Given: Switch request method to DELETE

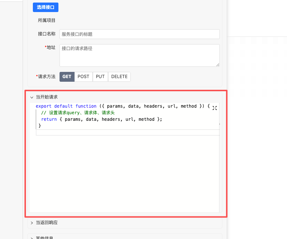Looking at the screenshot, I should [x=119, y=77].
